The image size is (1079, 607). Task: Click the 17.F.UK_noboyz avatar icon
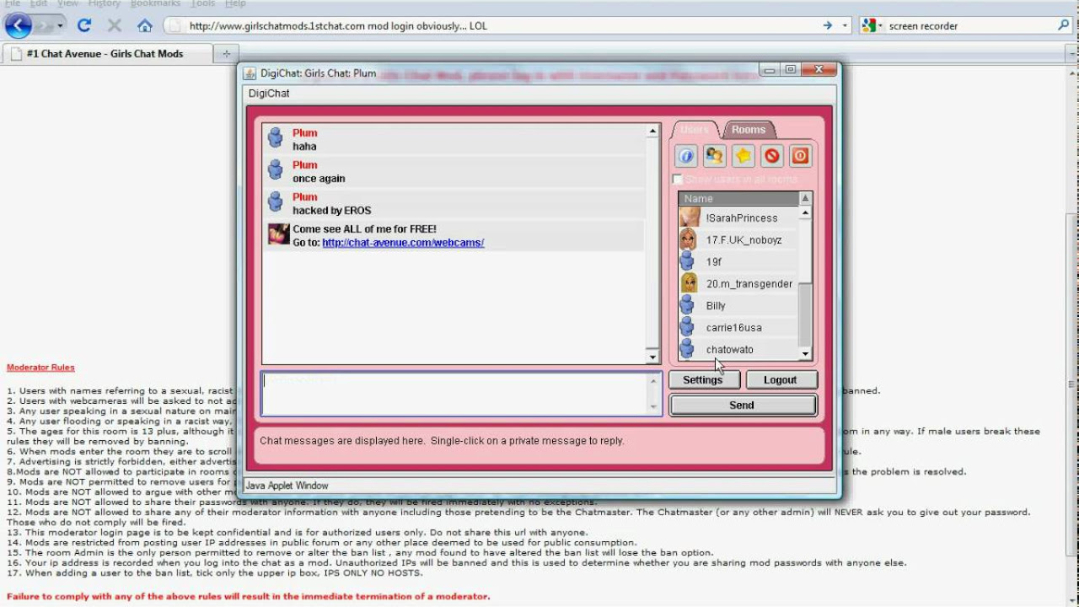(689, 239)
